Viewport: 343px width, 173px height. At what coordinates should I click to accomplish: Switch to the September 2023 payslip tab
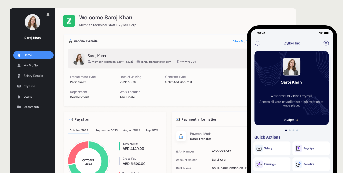[x=107, y=130]
